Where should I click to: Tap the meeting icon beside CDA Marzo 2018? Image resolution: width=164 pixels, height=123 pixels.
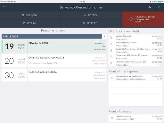[112, 118]
